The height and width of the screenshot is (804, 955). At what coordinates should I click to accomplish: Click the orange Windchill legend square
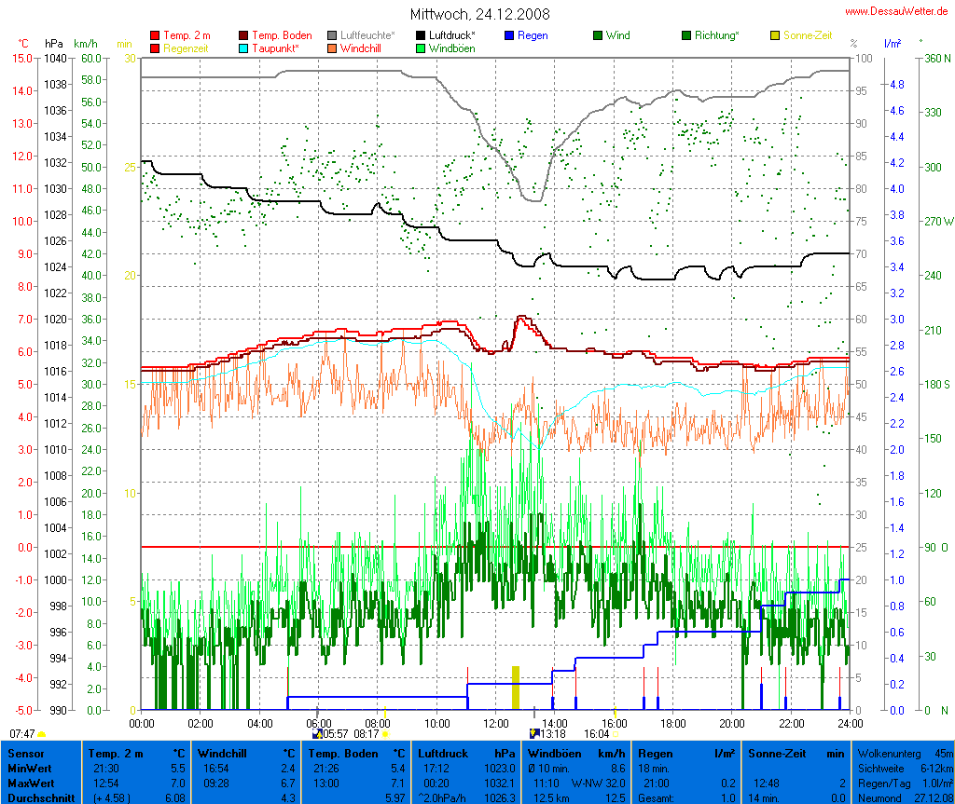click(x=333, y=48)
